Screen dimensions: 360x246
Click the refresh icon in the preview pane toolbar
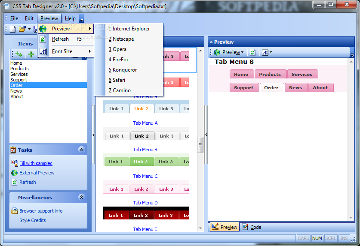(x=252, y=52)
